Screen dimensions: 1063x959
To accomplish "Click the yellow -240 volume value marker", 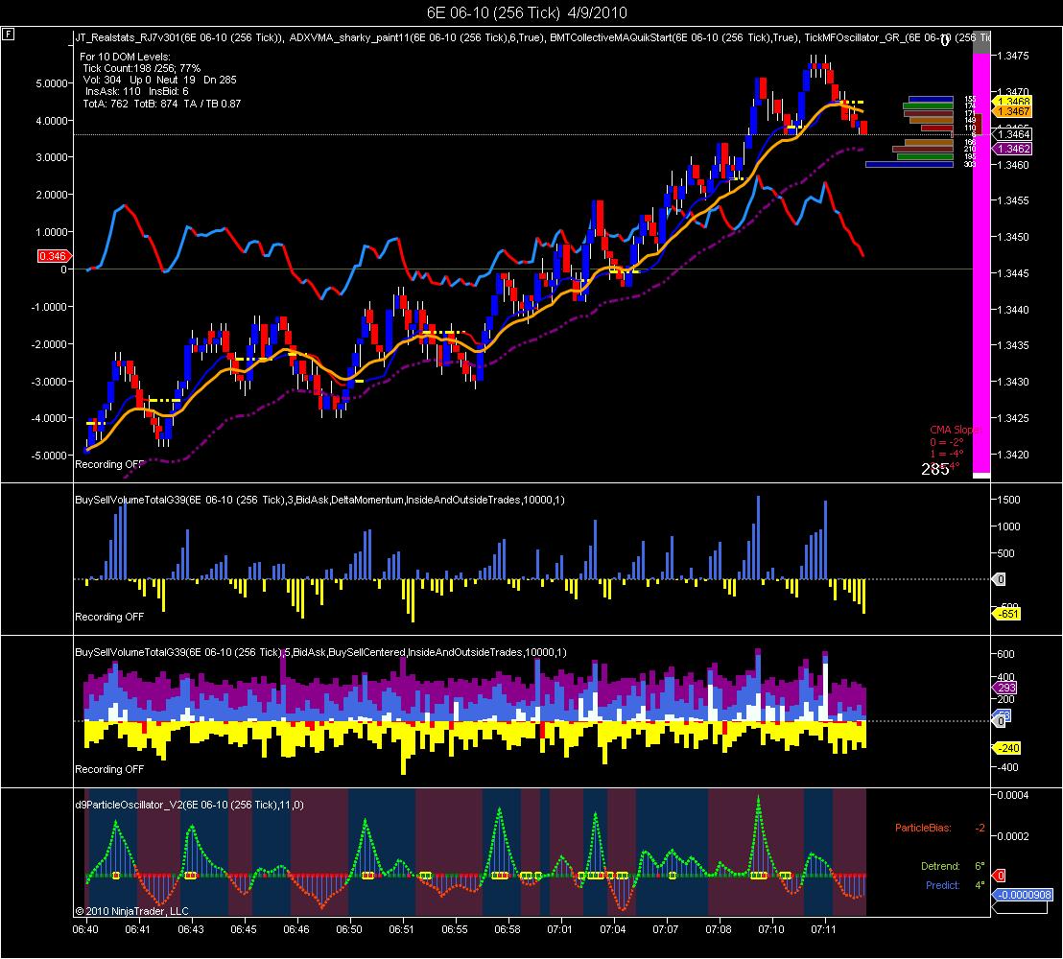I will pyautogui.click(x=1007, y=748).
